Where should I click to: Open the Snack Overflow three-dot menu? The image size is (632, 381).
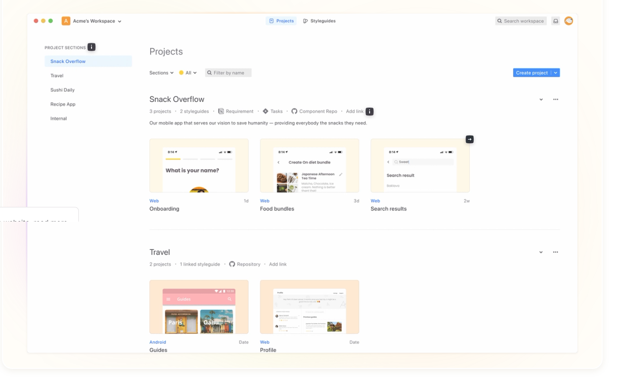coord(556,99)
